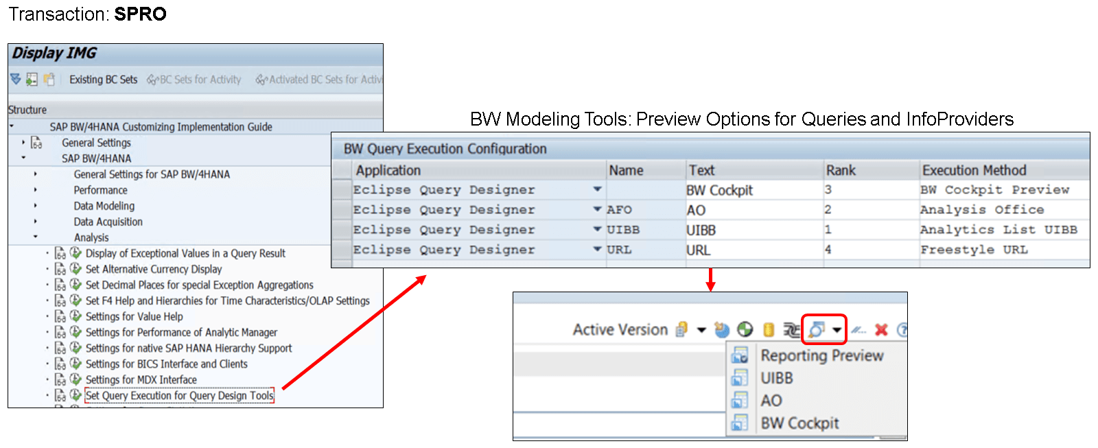The image size is (1098, 448).
Task: Select Settings for native SAP HANA Hierarchy Support
Action: 189,348
